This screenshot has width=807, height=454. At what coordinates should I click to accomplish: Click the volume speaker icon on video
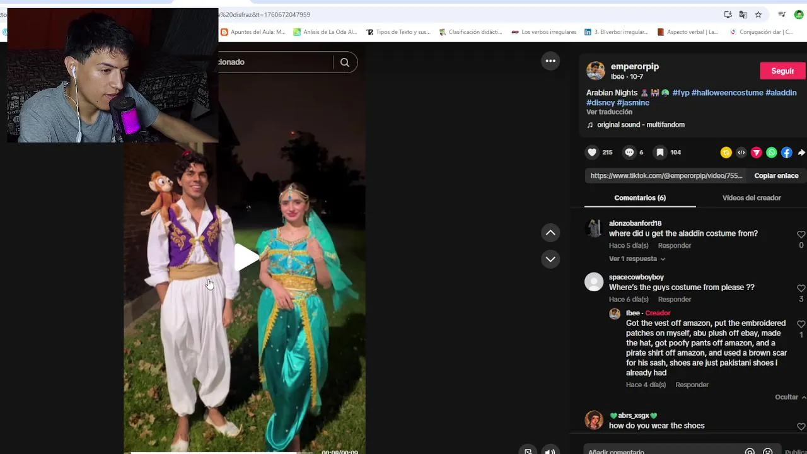[x=550, y=451]
